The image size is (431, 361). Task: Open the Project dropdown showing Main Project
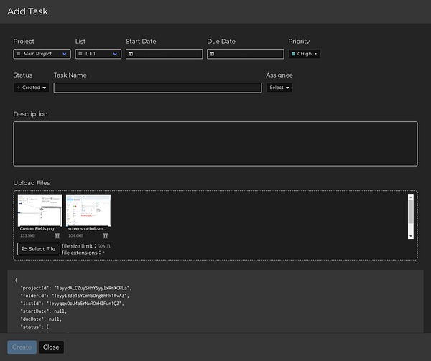42,54
